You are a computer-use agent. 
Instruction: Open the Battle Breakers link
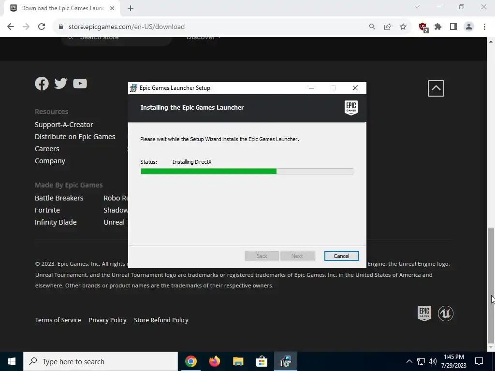click(59, 198)
